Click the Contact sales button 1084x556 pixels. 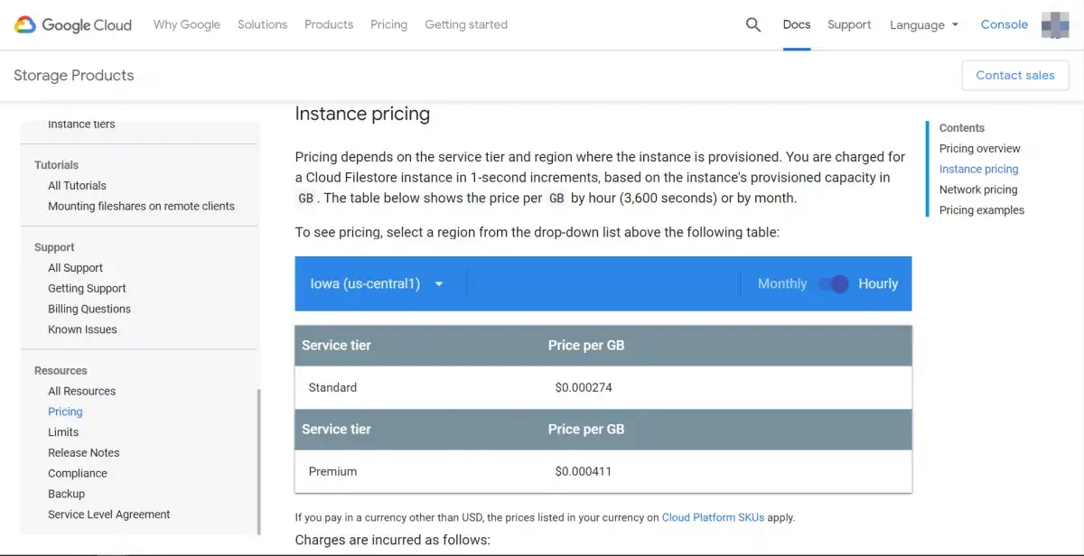pyautogui.click(x=1015, y=75)
